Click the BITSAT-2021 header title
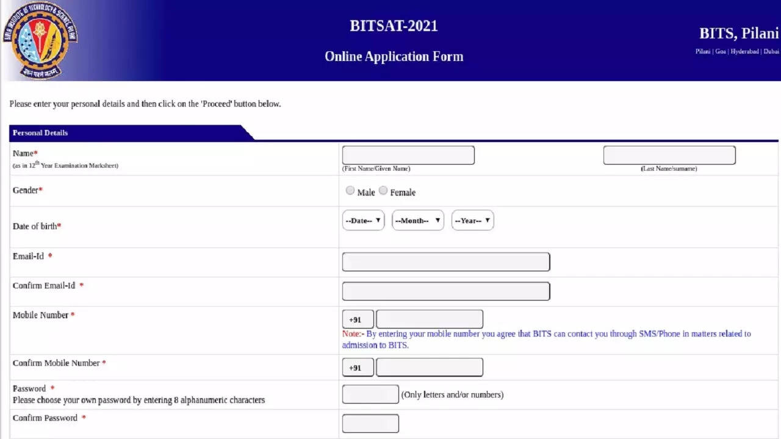The height and width of the screenshot is (439, 781). click(x=394, y=26)
